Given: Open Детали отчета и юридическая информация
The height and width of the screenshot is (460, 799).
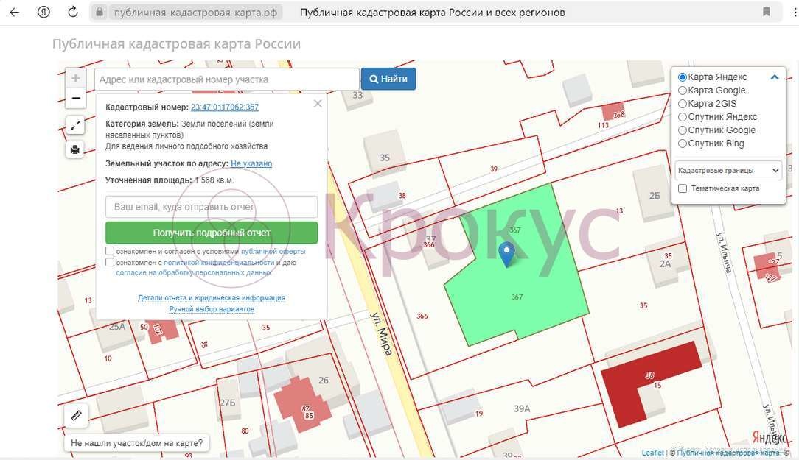Looking at the screenshot, I should click(212, 297).
